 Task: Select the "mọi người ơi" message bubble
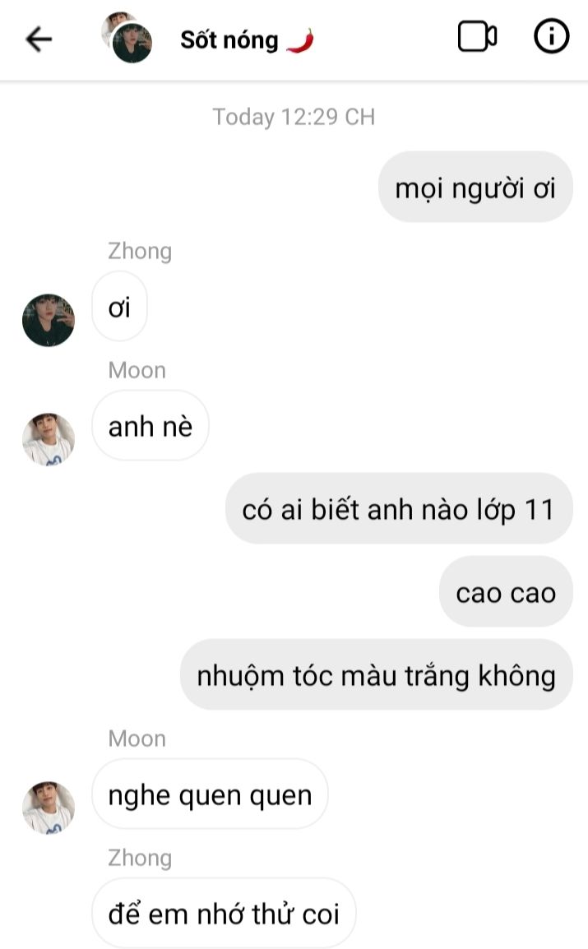475,187
